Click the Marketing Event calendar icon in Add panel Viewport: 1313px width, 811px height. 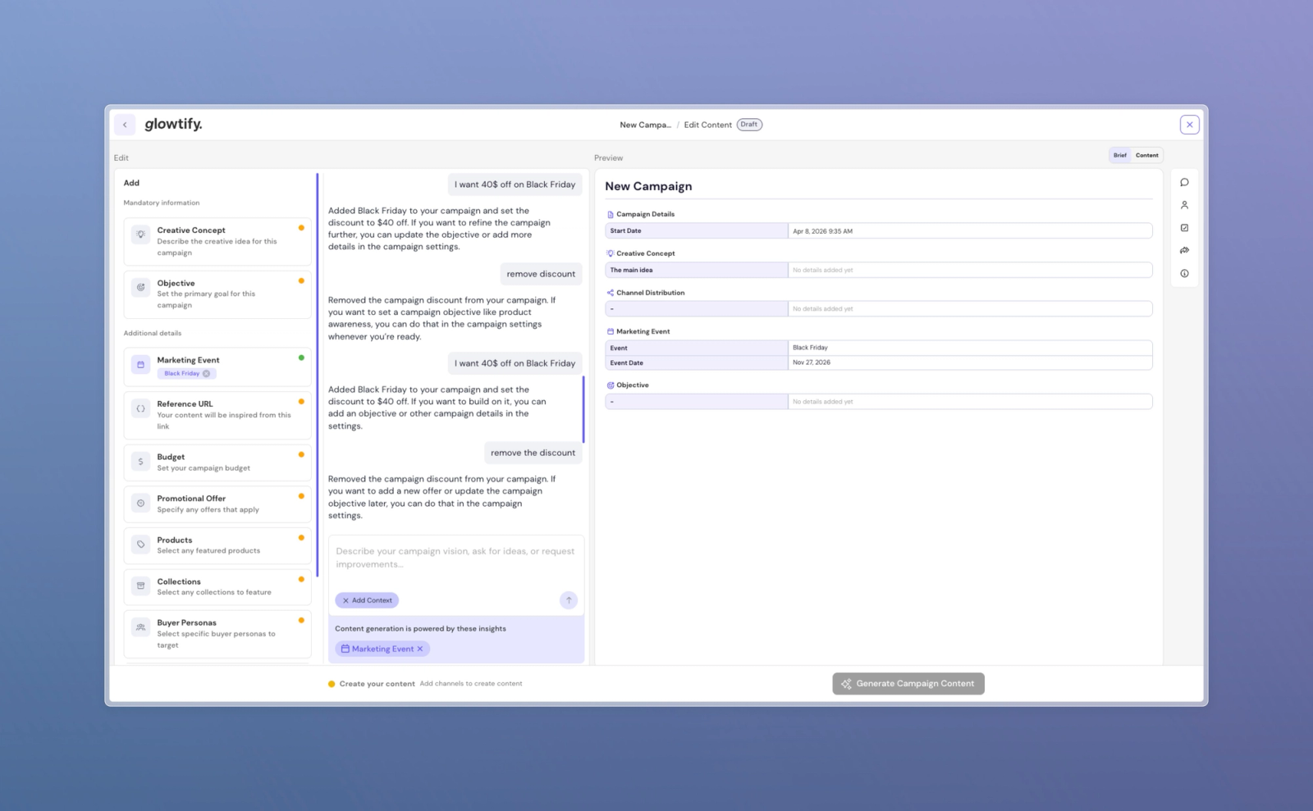click(x=141, y=365)
